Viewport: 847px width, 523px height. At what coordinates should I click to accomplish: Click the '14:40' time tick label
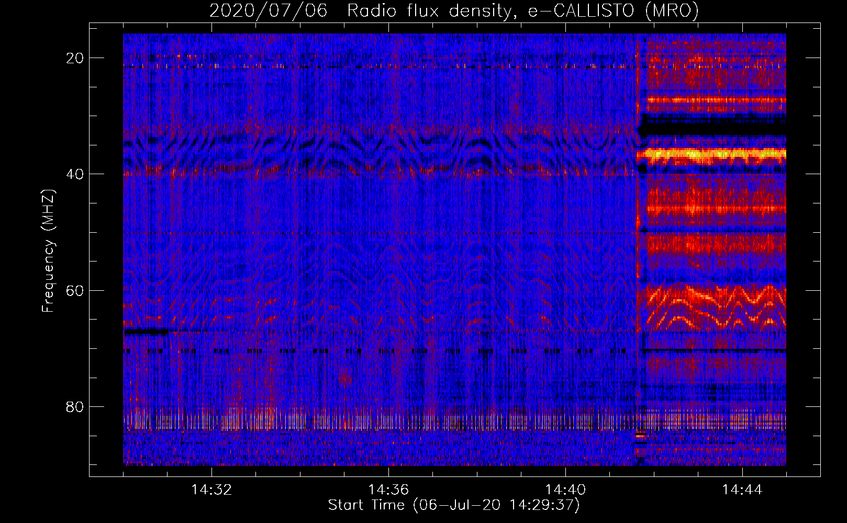click(x=565, y=490)
